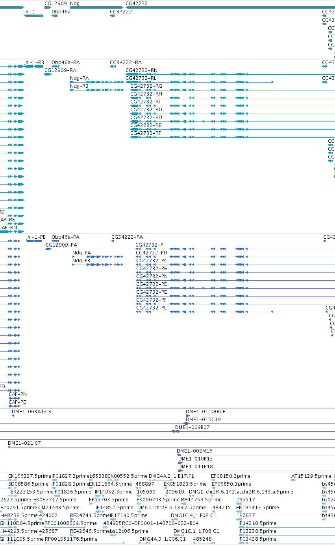Screen dimensions: 335x545
Task: Open EST SD08586.5prime
Action: [x=28, y=484]
